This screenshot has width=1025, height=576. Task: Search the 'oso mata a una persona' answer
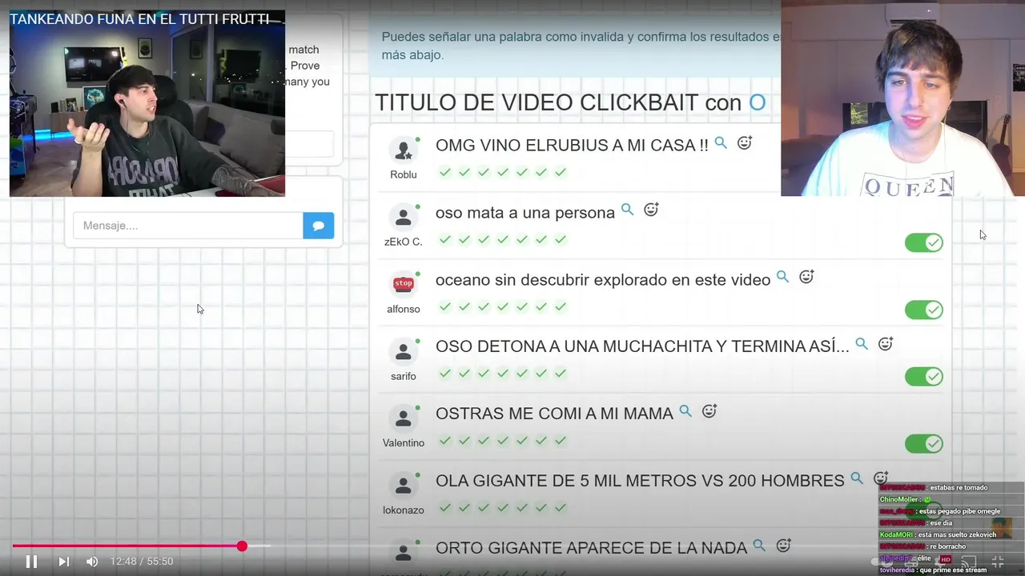628,210
